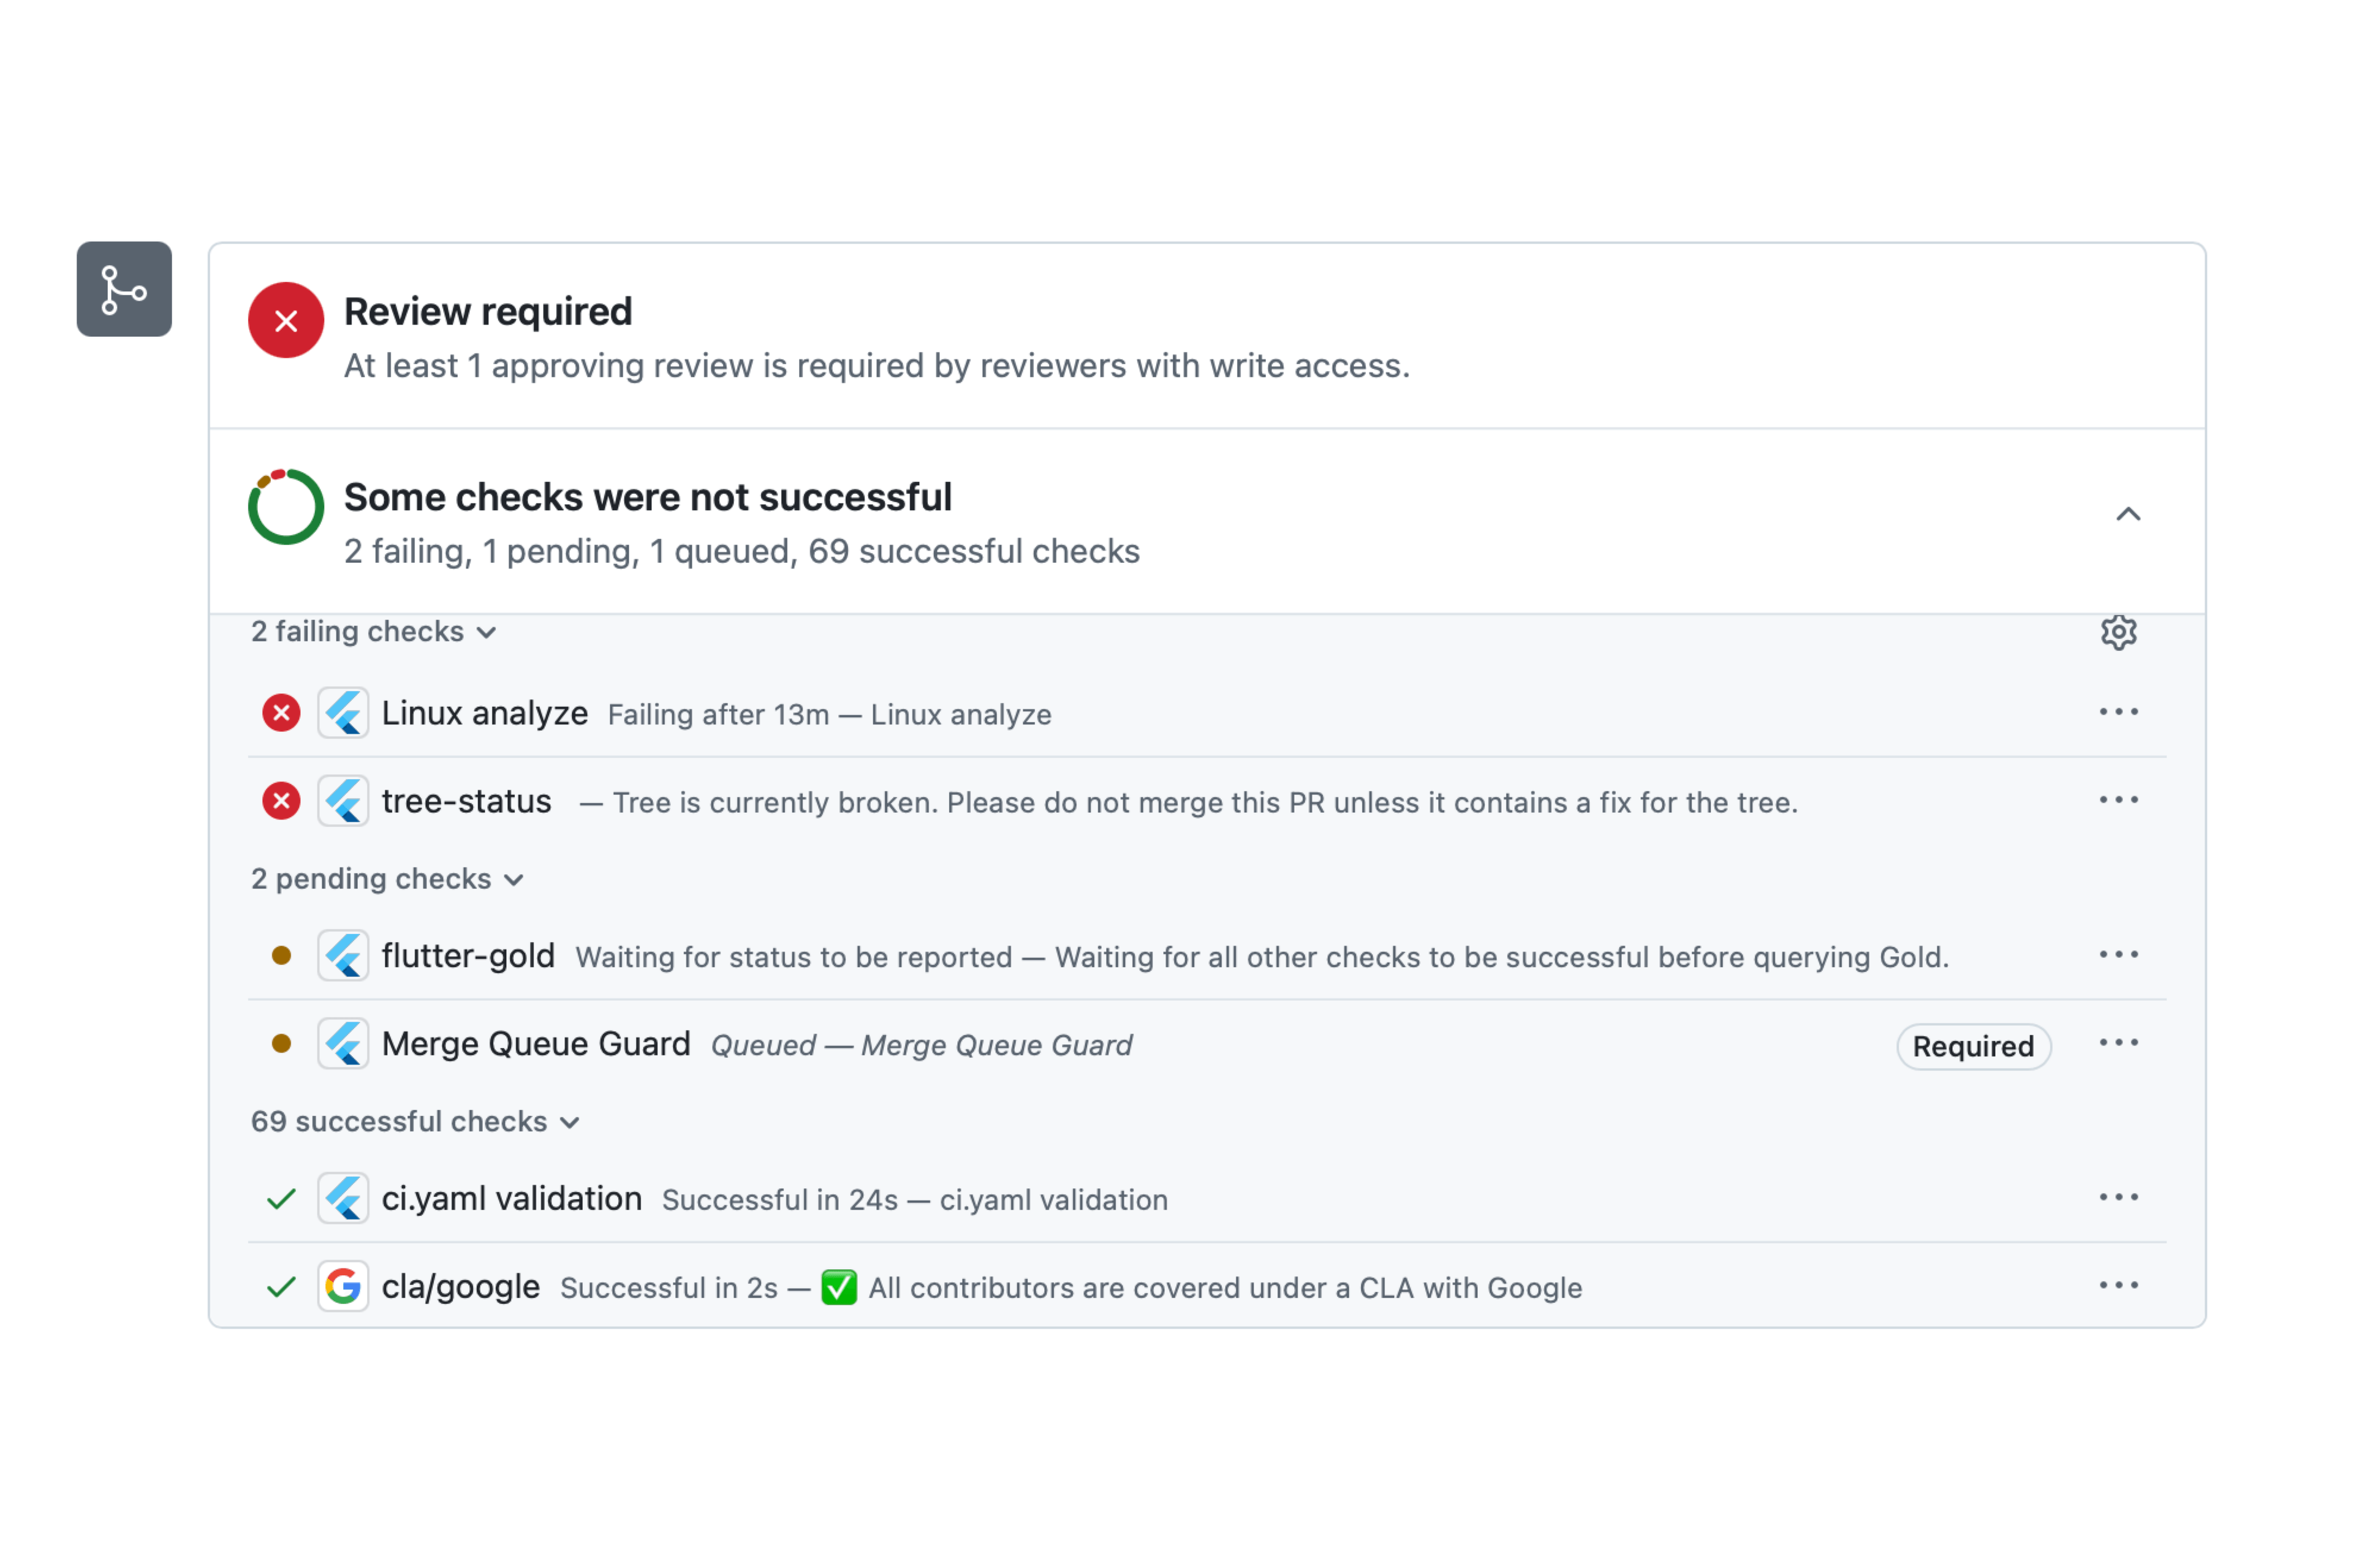Click the git merge branch icon

point(124,290)
